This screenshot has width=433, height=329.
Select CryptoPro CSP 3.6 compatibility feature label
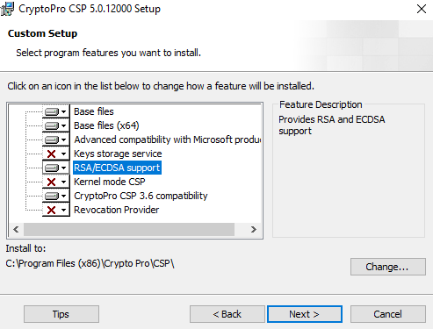(x=141, y=196)
